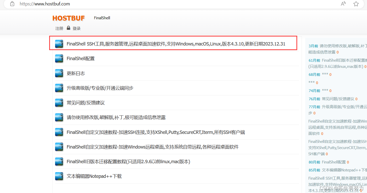Screen dimensions: 367x193
Task: Click sidebar 85月前 文本编辑器Notepad++ entry
Action: pos(338,170)
